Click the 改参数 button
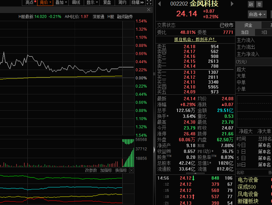 91,170
